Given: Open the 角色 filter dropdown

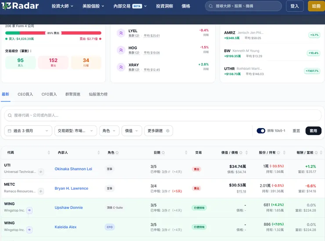Looking at the screenshot, I should pos(109,131).
